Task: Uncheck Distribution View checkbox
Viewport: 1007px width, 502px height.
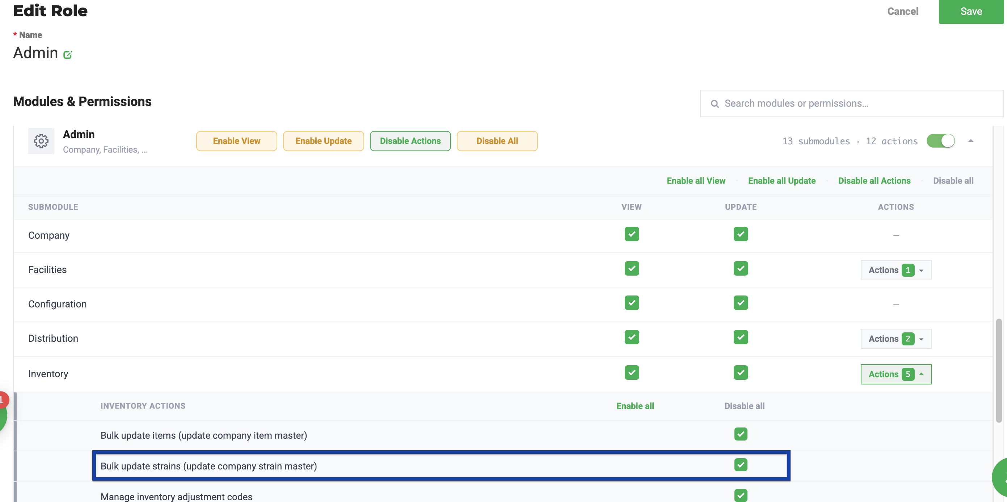Action: click(x=632, y=337)
